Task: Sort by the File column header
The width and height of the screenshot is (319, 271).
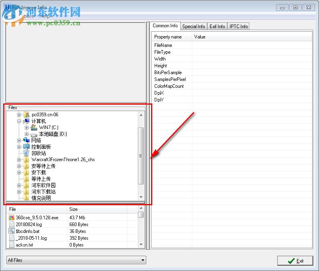Action: 36,209
